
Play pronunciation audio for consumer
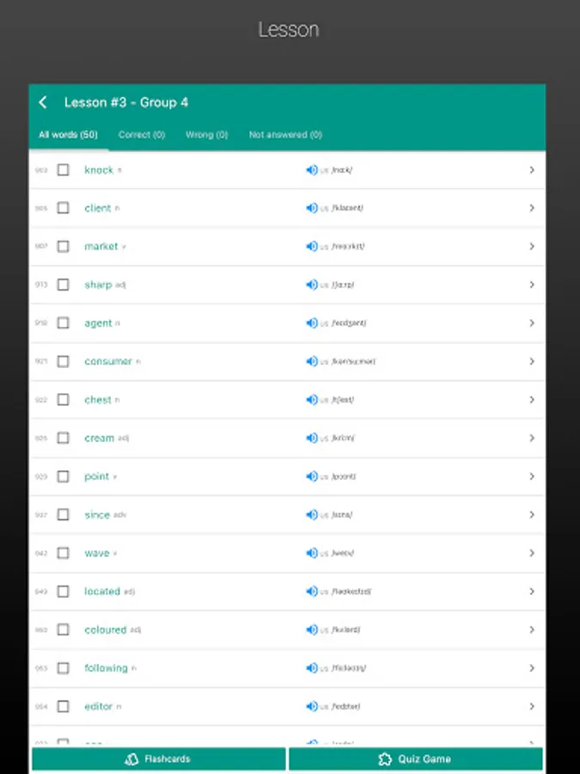click(x=312, y=362)
